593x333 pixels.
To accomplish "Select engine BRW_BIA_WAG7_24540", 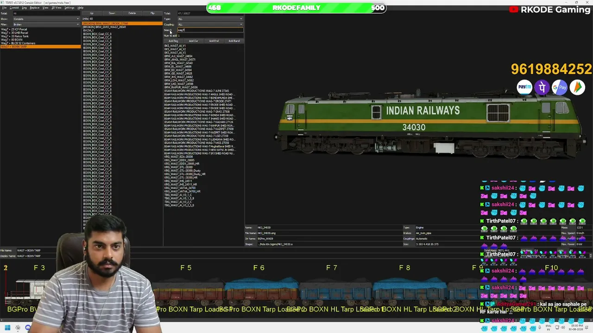I will click(178, 63).
